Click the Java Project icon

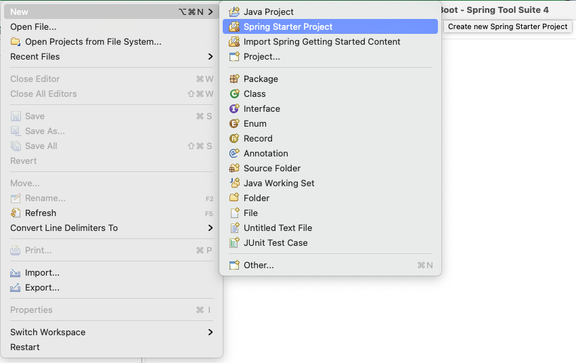(x=234, y=12)
